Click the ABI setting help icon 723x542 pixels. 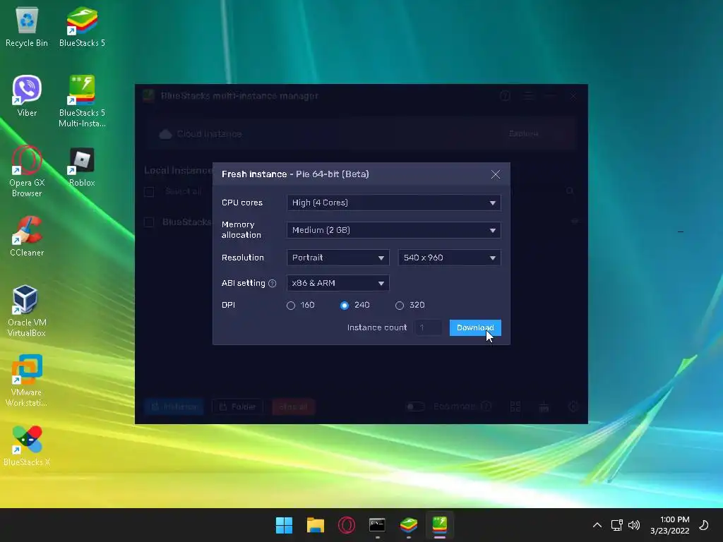[272, 284]
